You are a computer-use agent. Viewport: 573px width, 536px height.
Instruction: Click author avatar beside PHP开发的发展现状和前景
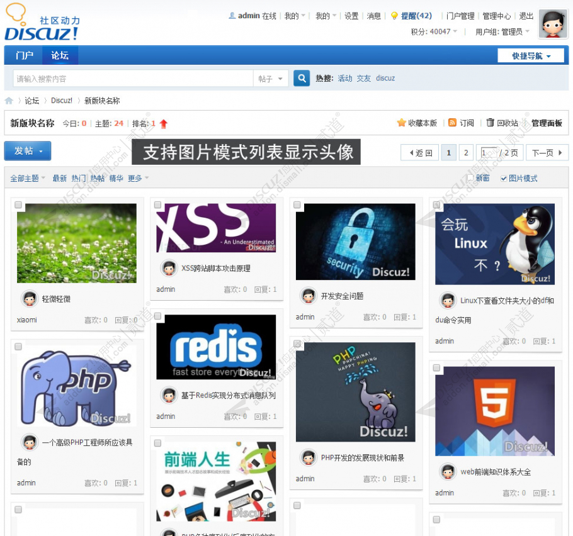(309, 457)
